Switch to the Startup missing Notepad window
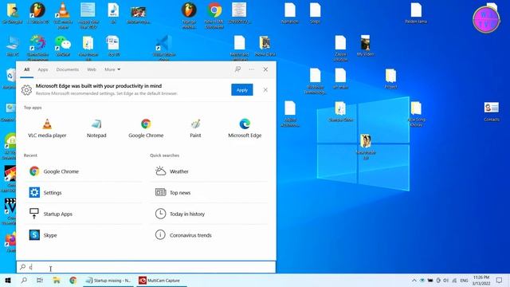 click(x=108, y=280)
